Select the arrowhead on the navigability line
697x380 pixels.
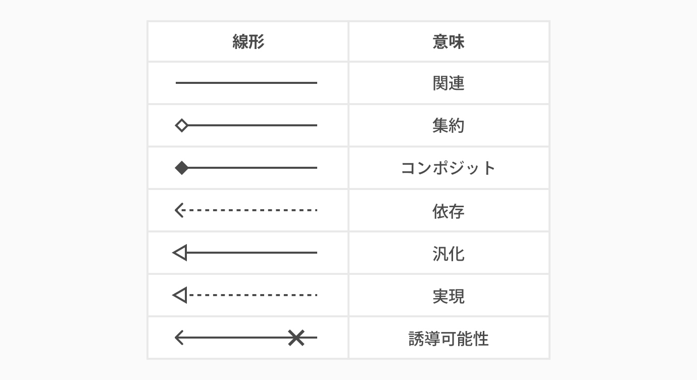point(178,338)
